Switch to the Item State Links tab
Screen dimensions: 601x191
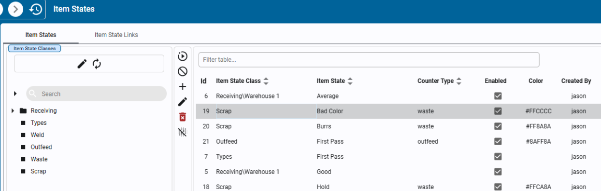coord(116,35)
